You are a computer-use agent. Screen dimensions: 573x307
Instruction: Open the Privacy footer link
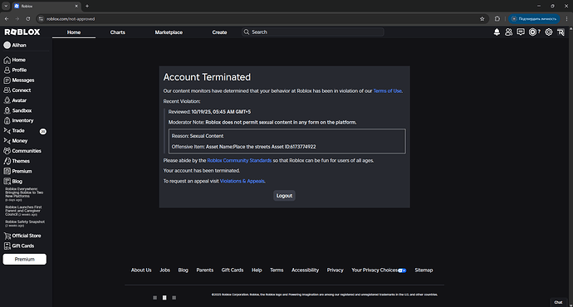pyautogui.click(x=335, y=270)
